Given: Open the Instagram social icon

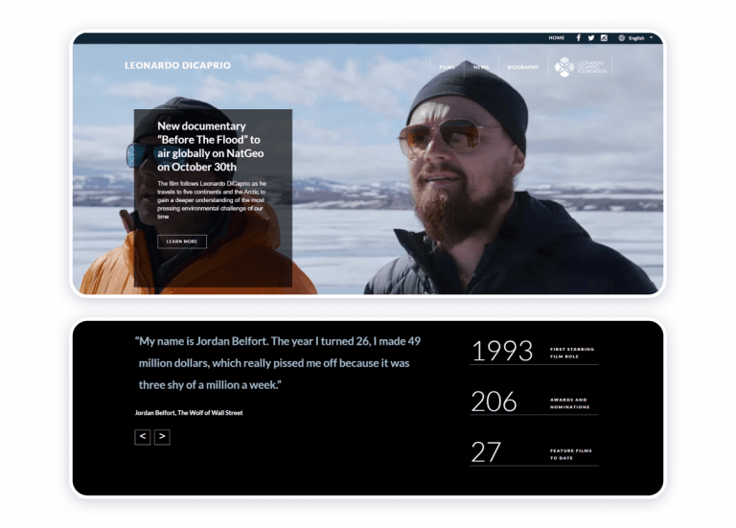Looking at the screenshot, I should click(604, 38).
